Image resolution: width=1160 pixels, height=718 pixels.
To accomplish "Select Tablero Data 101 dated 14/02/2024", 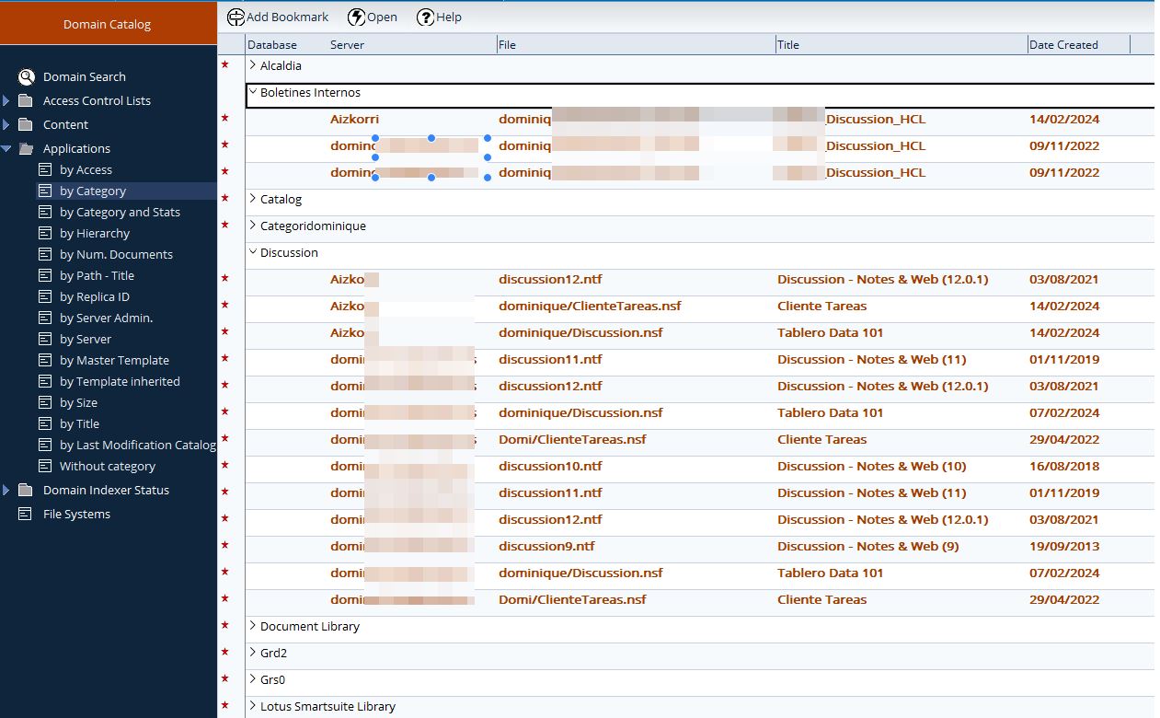I will pyautogui.click(x=830, y=332).
